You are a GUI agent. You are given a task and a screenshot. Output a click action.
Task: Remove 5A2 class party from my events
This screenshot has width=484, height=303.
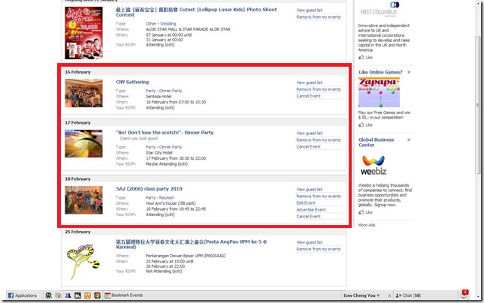pyautogui.click(x=319, y=196)
